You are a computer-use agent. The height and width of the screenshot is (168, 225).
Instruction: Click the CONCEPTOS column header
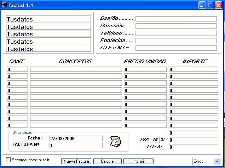[75, 61]
